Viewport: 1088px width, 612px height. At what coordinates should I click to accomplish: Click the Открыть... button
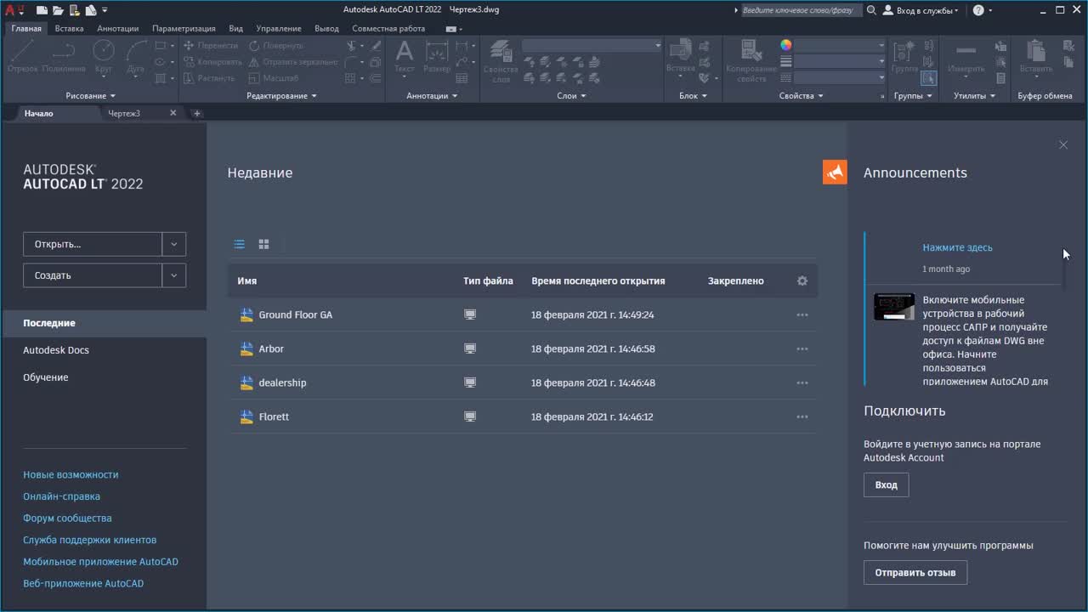93,244
